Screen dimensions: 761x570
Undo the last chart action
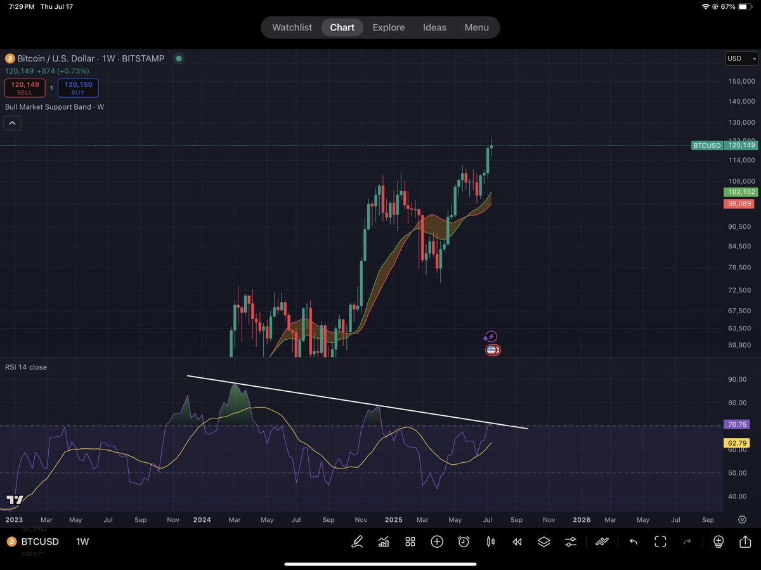click(x=634, y=541)
